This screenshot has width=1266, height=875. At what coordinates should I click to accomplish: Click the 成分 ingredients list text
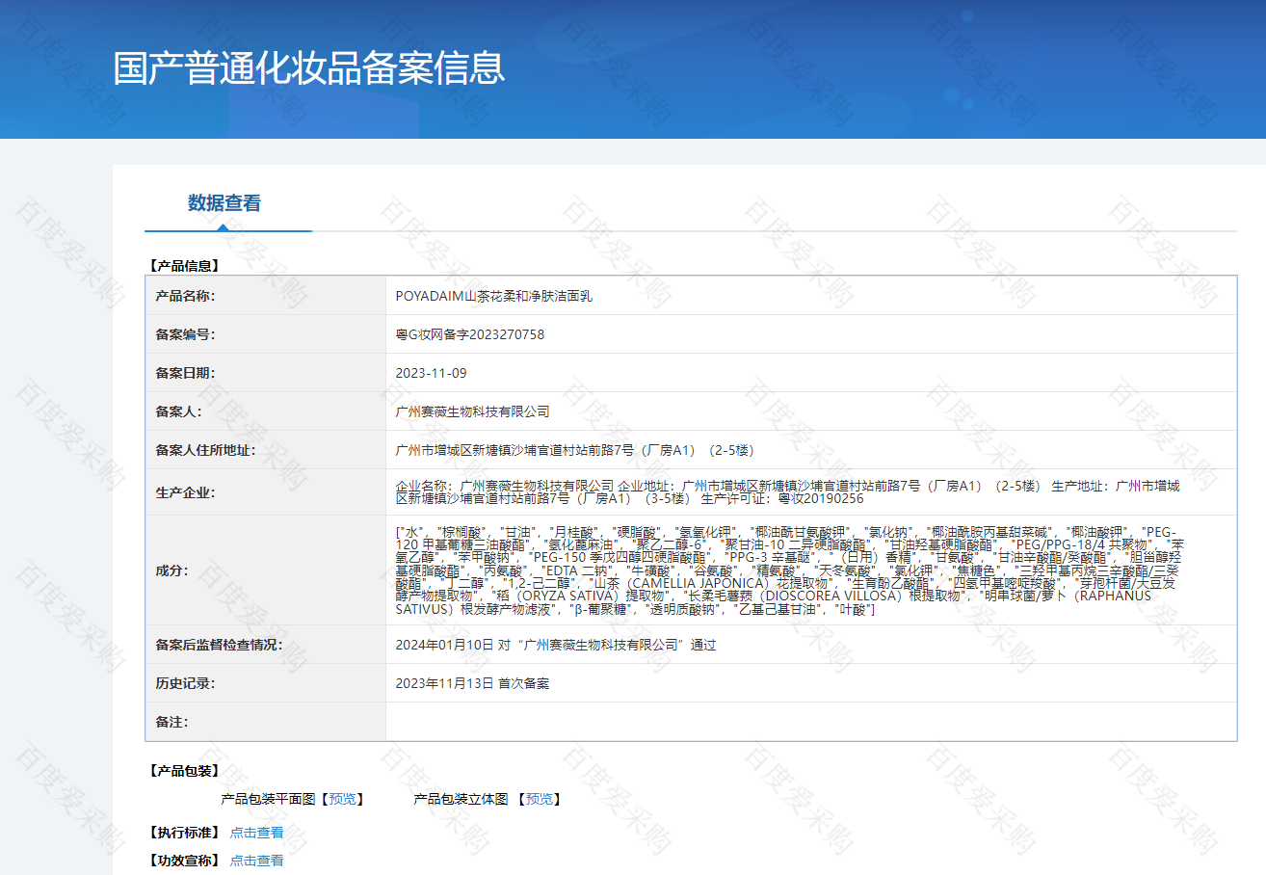click(x=786, y=570)
